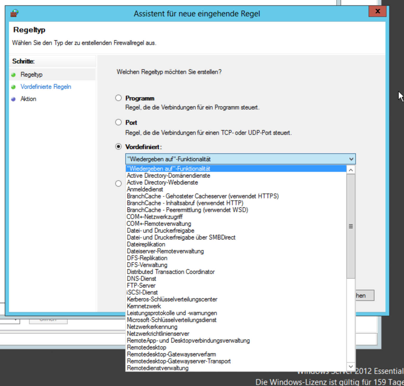Select Kernnetzwerk in the dropdown list
The width and height of the screenshot is (404, 386).
pyautogui.click(x=144, y=306)
